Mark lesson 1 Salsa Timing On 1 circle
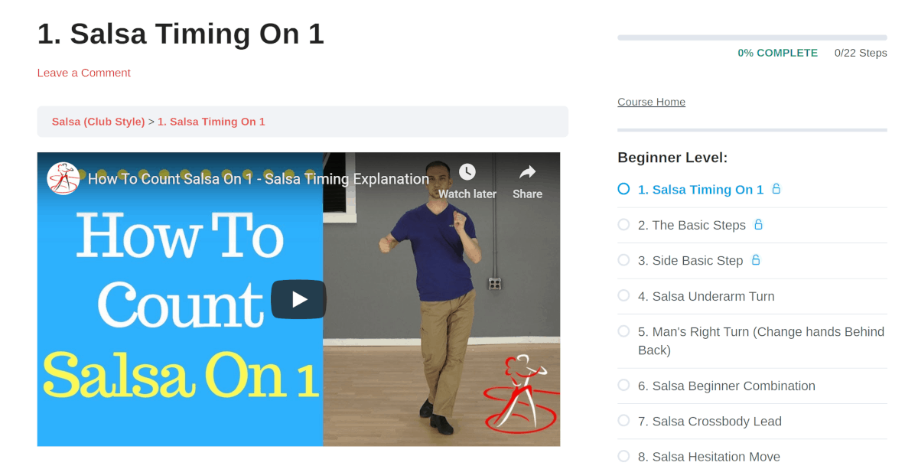Image resolution: width=918 pixels, height=469 pixels. pos(623,189)
